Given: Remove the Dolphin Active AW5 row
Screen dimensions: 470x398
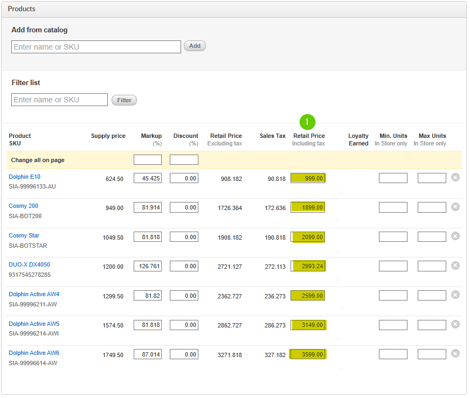Looking at the screenshot, I should 455,324.
